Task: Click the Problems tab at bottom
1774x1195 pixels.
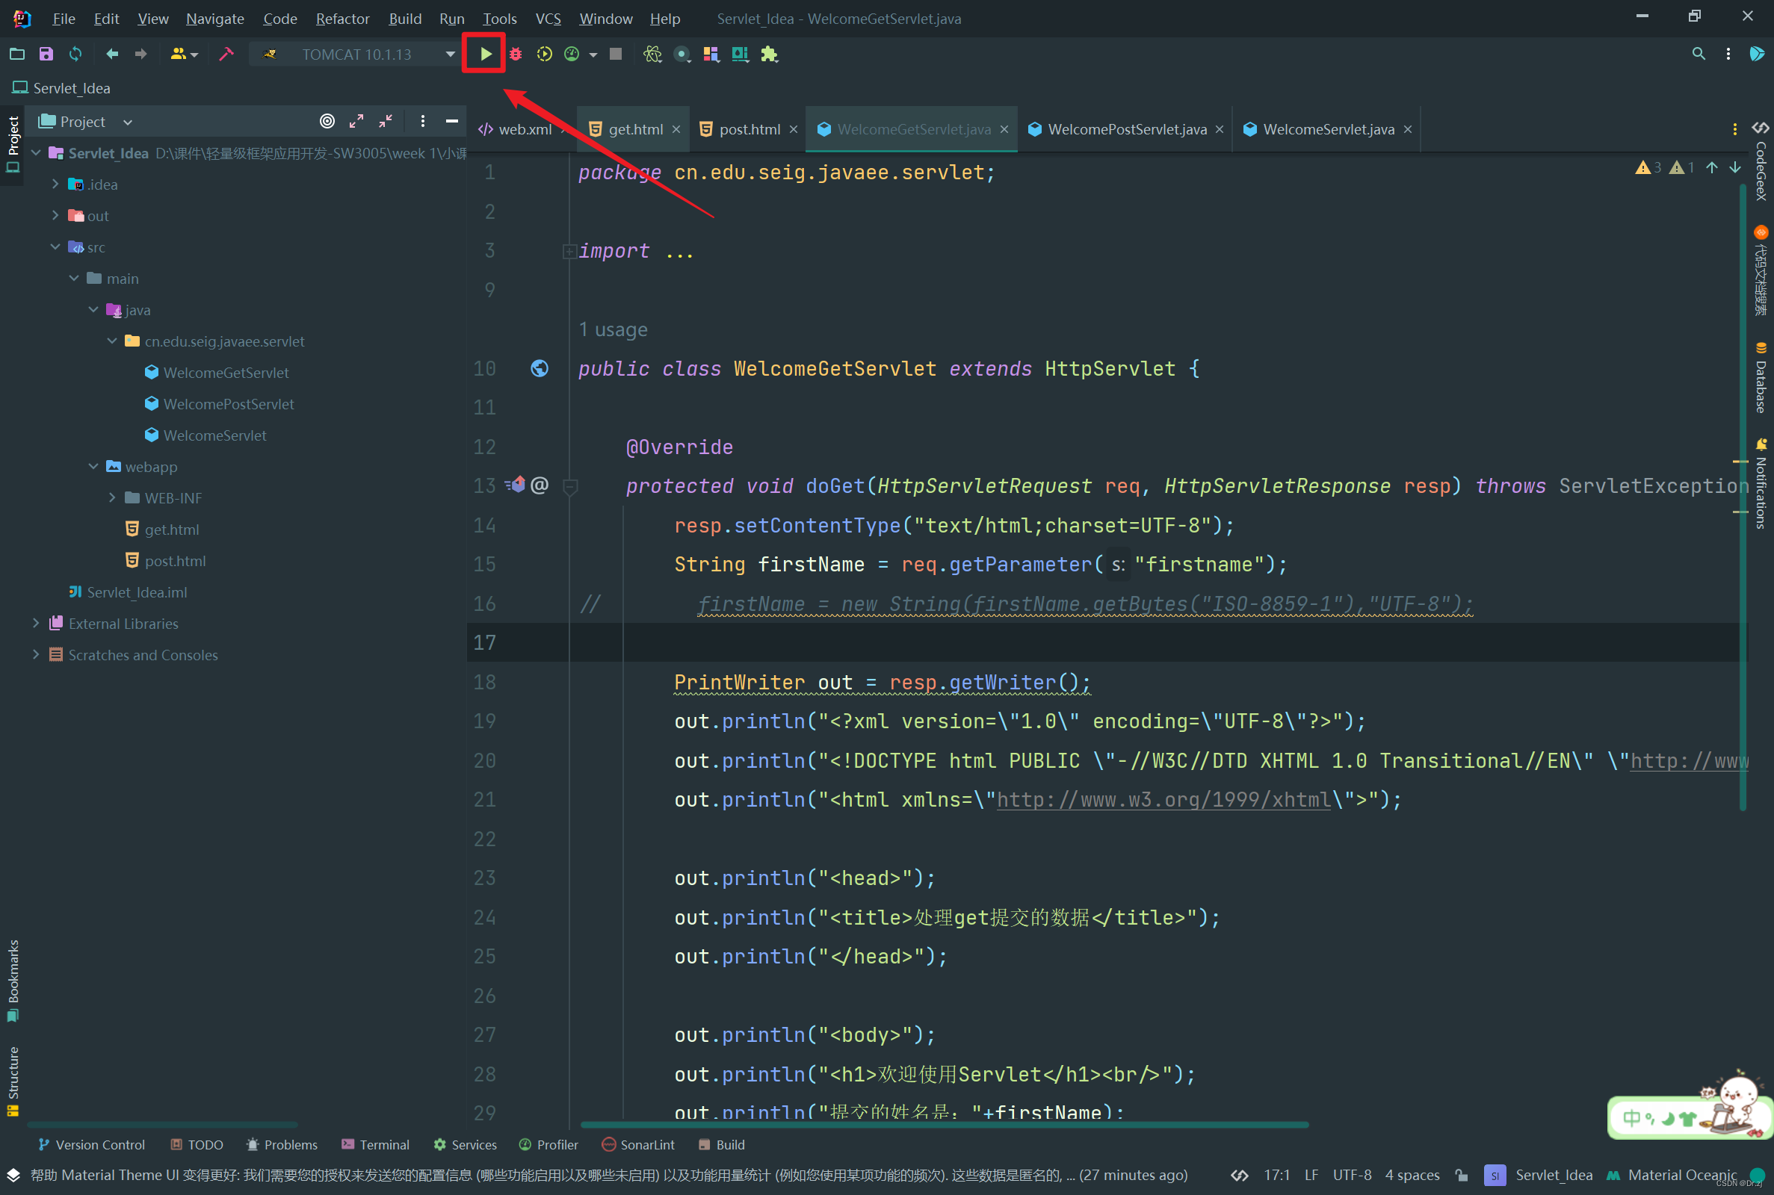Action: point(280,1143)
